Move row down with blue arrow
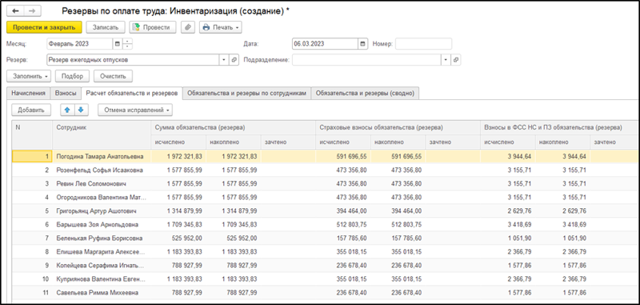The height and width of the screenshot is (305, 640). point(81,110)
